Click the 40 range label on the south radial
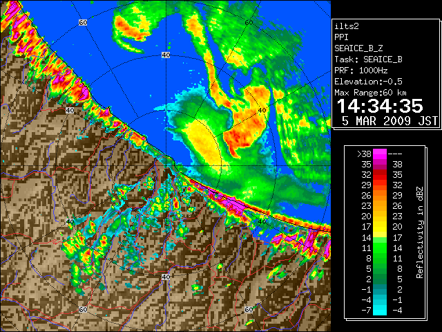 (166, 277)
